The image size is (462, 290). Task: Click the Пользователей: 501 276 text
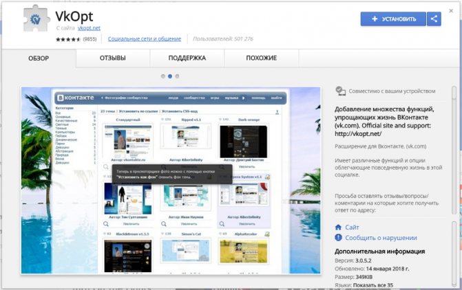click(x=223, y=38)
